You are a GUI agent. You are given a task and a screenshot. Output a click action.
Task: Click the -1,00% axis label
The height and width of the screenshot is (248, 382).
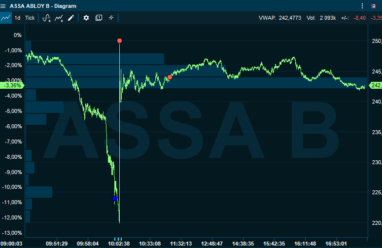(x=13, y=50)
